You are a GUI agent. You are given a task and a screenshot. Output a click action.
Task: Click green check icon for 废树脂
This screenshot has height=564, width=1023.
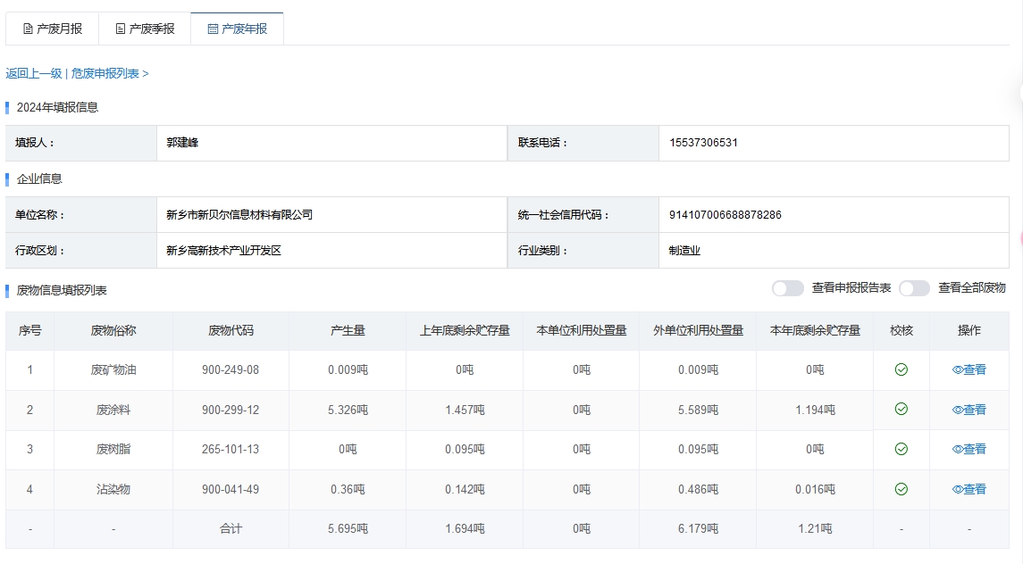click(x=901, y=449)
